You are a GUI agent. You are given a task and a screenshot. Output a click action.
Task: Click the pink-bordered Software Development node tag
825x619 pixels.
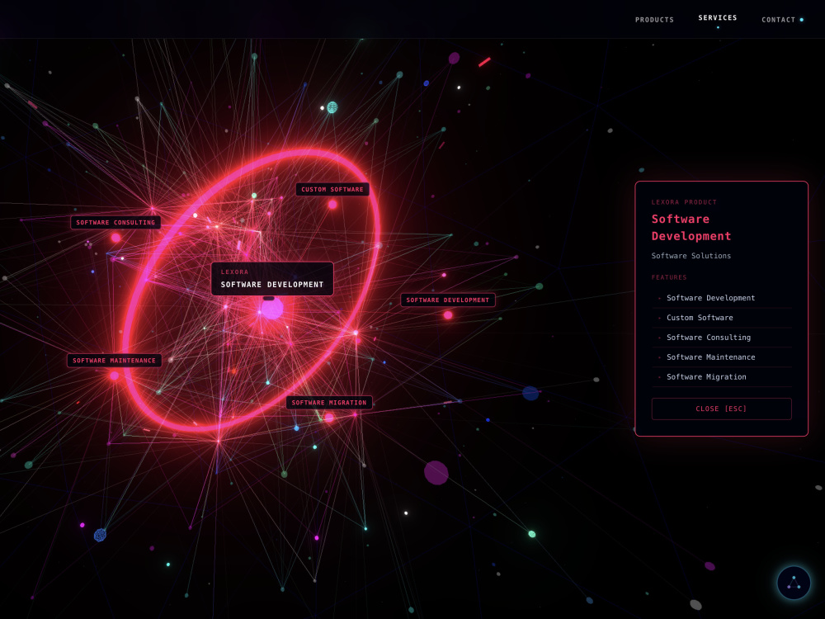click(x=448, y=300)
